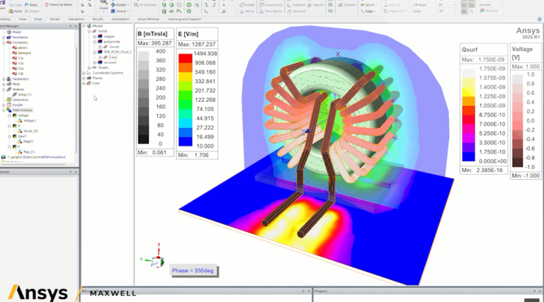Expand the Parameters node
The height and width of the screenshot is (302, 544).
[x=4, y=79]
